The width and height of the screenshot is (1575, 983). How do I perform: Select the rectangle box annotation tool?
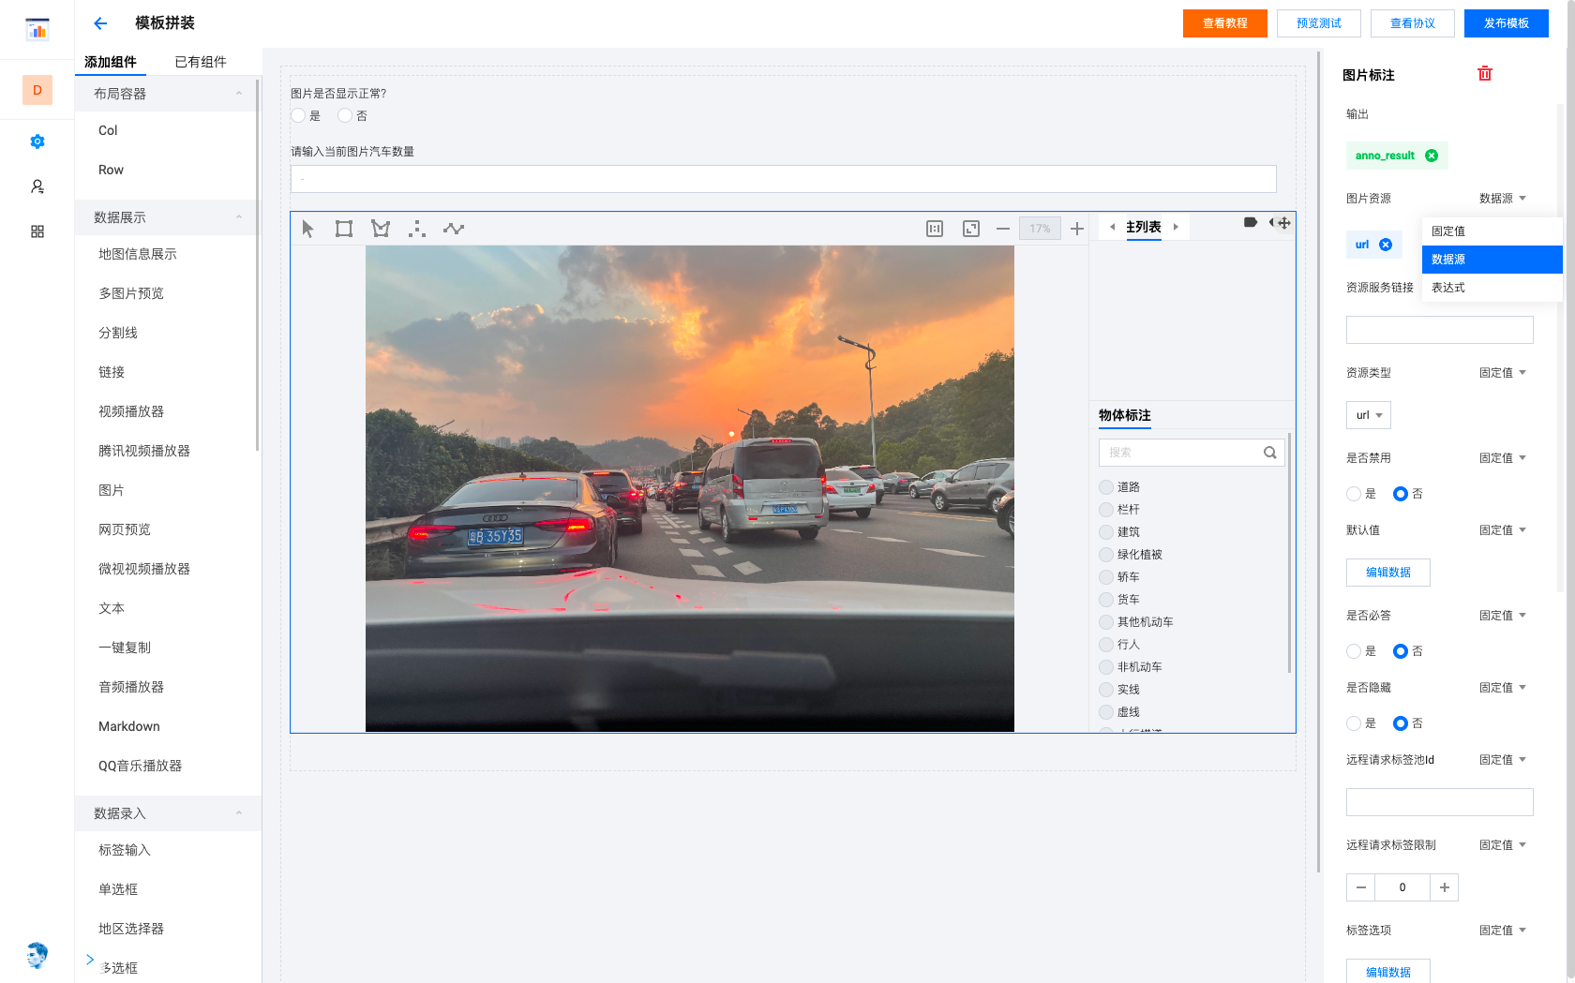coord(344,229)
